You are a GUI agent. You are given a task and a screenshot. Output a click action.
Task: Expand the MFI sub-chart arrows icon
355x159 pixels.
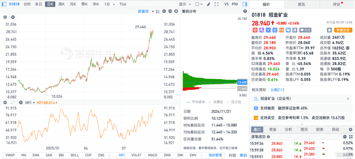[13, 102]
